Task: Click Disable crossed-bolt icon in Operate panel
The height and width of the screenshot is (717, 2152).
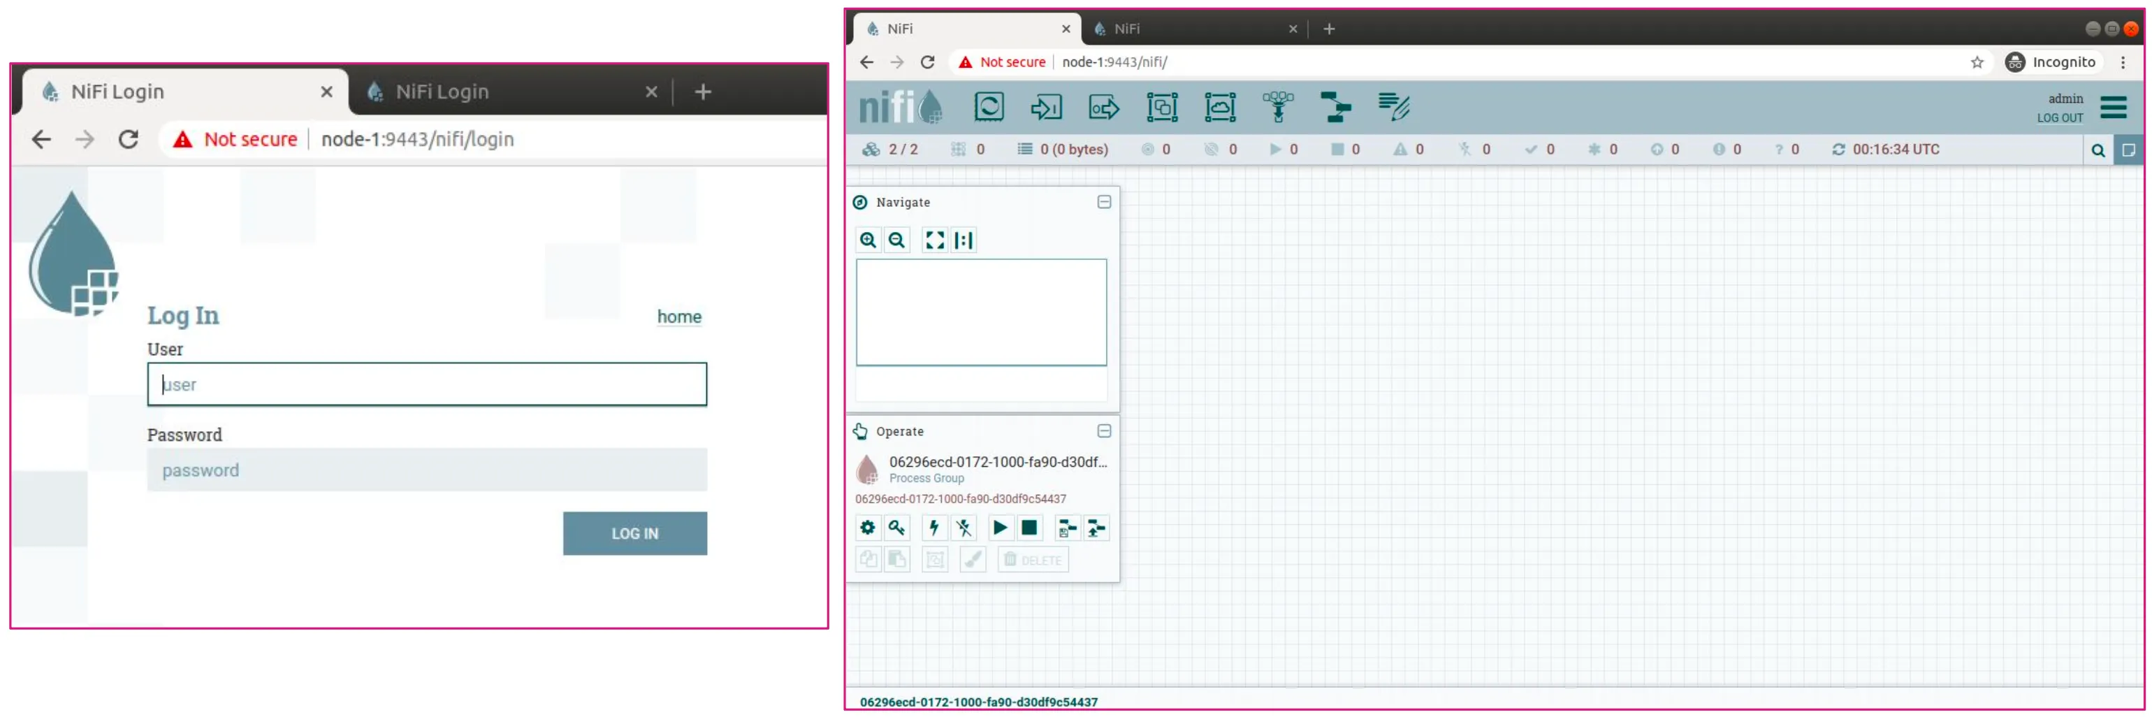Action: [x=964, y=528]
